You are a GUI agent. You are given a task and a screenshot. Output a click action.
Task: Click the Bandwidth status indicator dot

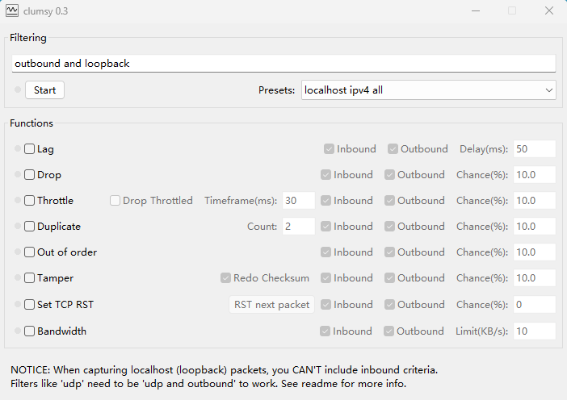(x=18, y=331)
